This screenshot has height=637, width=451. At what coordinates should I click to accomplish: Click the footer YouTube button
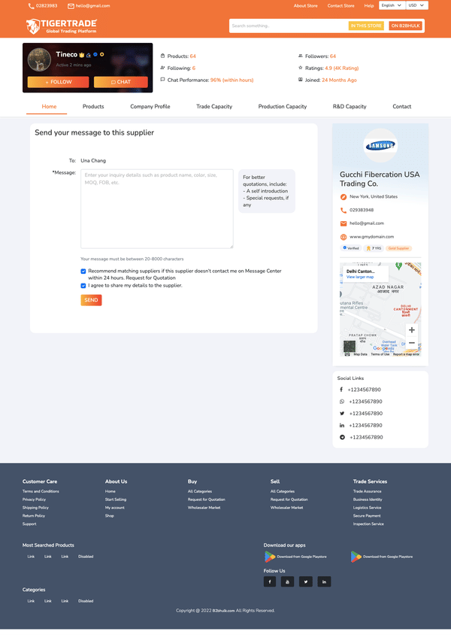287,582
